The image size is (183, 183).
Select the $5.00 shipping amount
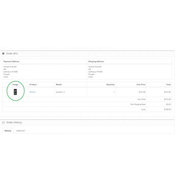coord(168,104)
